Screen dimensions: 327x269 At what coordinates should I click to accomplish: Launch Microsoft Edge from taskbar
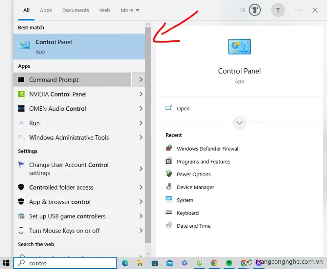[x=125, y=263]
